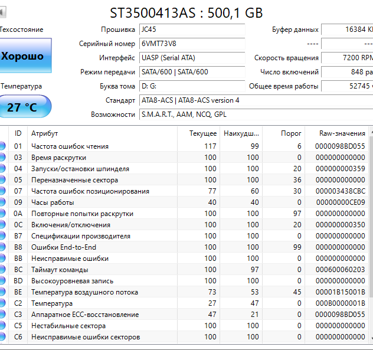Click the attribute list scrollbar up arrow
This screenshot has width=373, height=350.
click(371, 133)
